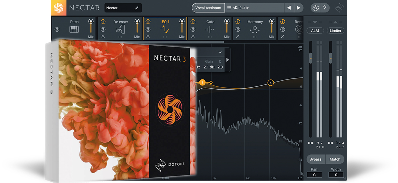Disable the De-esser power button

(x=103, y=22)
